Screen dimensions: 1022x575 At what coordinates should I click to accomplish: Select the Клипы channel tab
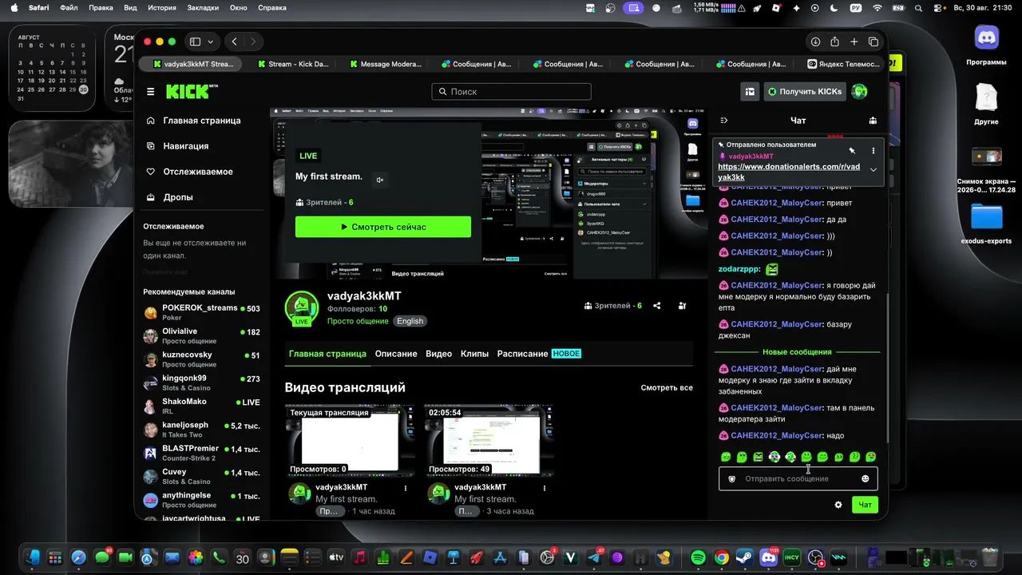pyautogui.click(x=474, y=354)
